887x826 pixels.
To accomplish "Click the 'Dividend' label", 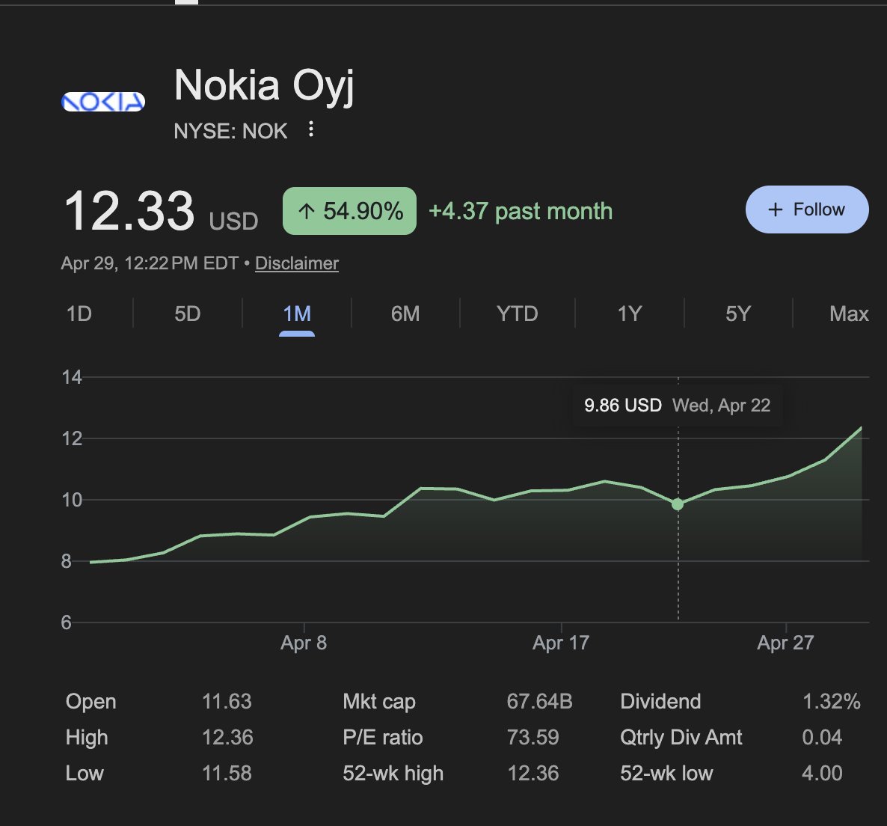I will (660, 702).
